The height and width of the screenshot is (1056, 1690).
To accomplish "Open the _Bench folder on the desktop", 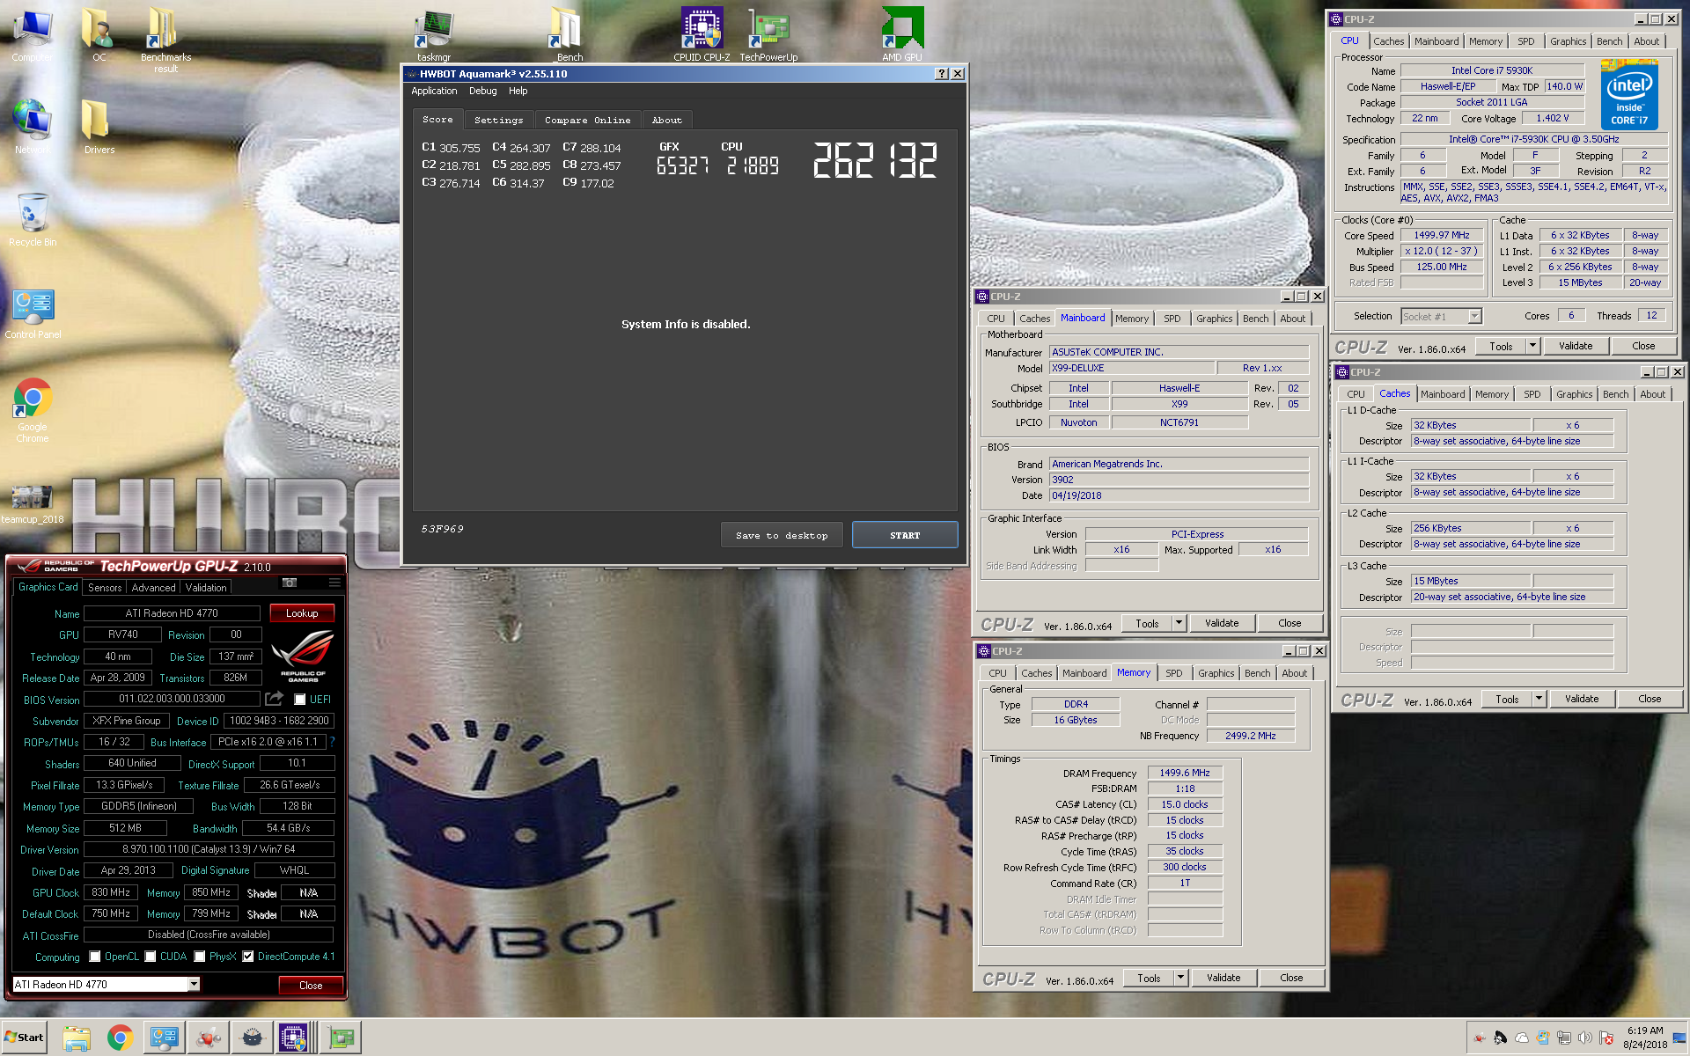I will click(565, 34).
